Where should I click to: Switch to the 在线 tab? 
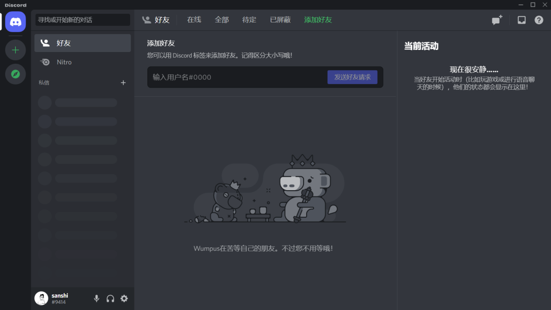[193, 19]
